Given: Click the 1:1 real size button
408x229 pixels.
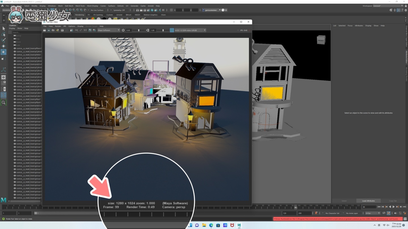Looking at the screenshot, I should (85, 30).
